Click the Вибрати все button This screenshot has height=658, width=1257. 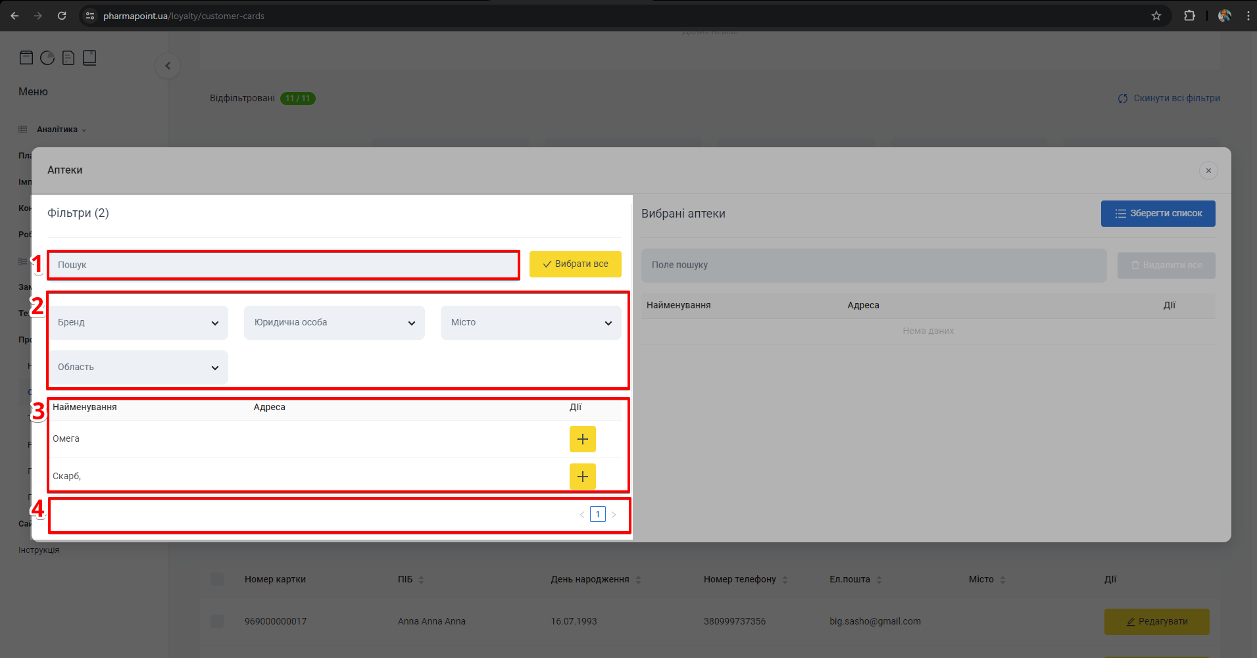coord(576,264)
